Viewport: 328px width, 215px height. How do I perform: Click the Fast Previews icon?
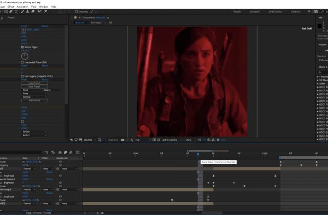[x=204, y=140]
